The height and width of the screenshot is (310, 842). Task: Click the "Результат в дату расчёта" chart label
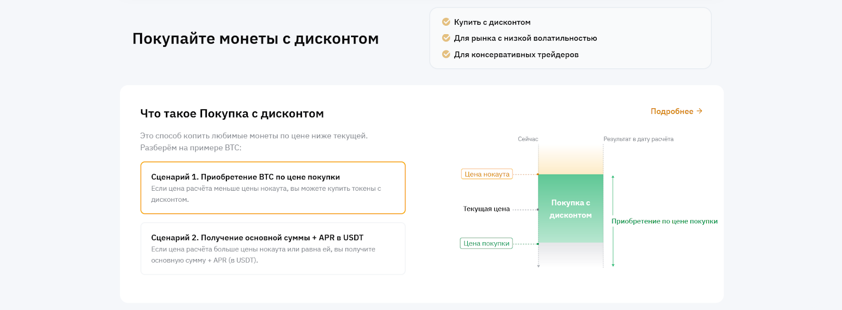pyautogui.click(x=638, y=139)
